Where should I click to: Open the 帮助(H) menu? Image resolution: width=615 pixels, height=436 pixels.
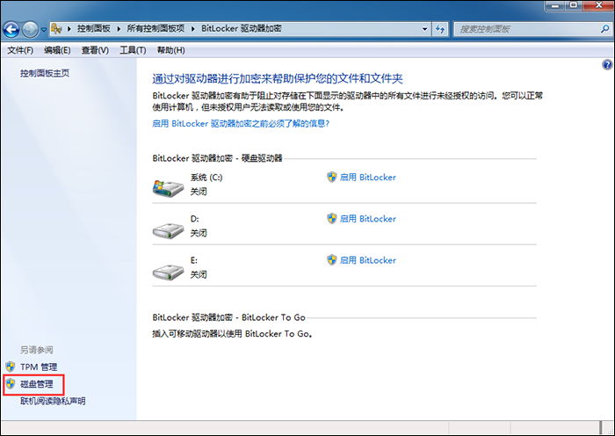(170, 50)
